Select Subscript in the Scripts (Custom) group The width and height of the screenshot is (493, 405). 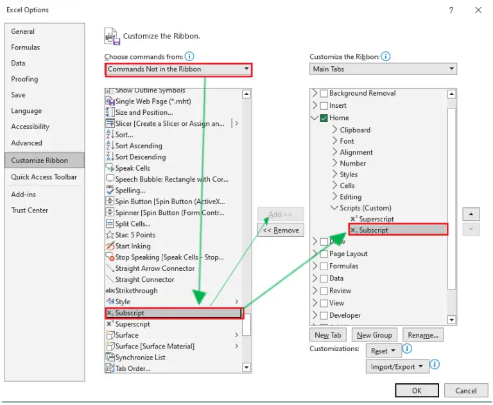coord(374,230)
